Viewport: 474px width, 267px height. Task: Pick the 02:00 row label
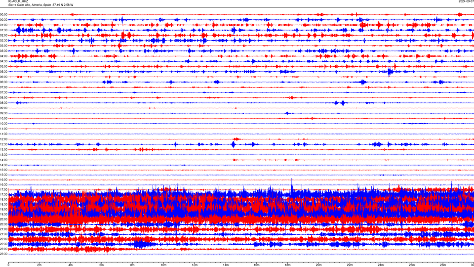[3, 35]
